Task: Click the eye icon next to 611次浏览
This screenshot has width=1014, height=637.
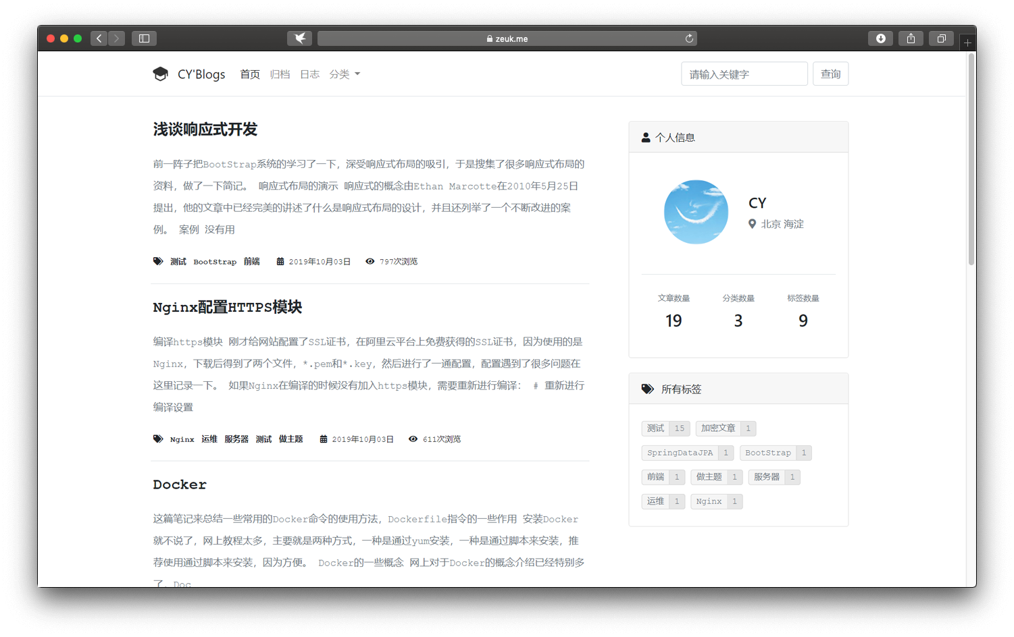Action: coord(413,439)
